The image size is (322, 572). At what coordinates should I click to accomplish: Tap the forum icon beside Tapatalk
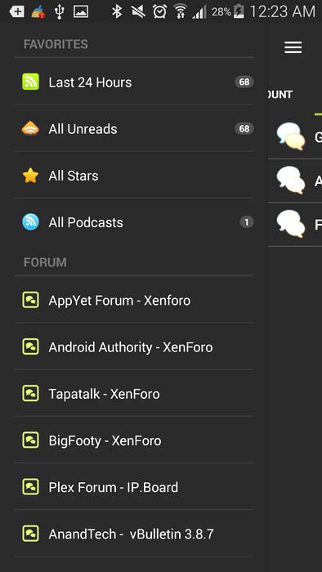coord(30,394)
